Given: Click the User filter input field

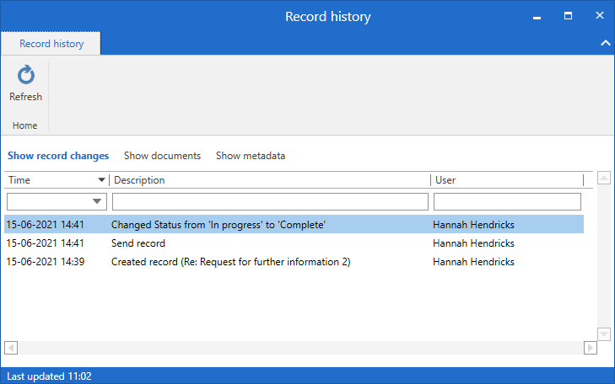Looking at the screenshot, I should (506, 201).
